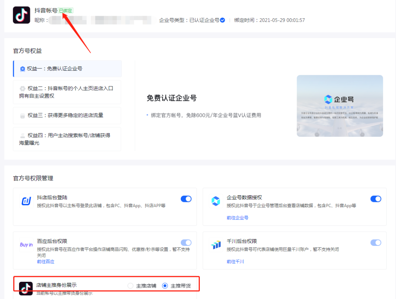
Task: Open the 前往千川 link
Action: [235, 262]
